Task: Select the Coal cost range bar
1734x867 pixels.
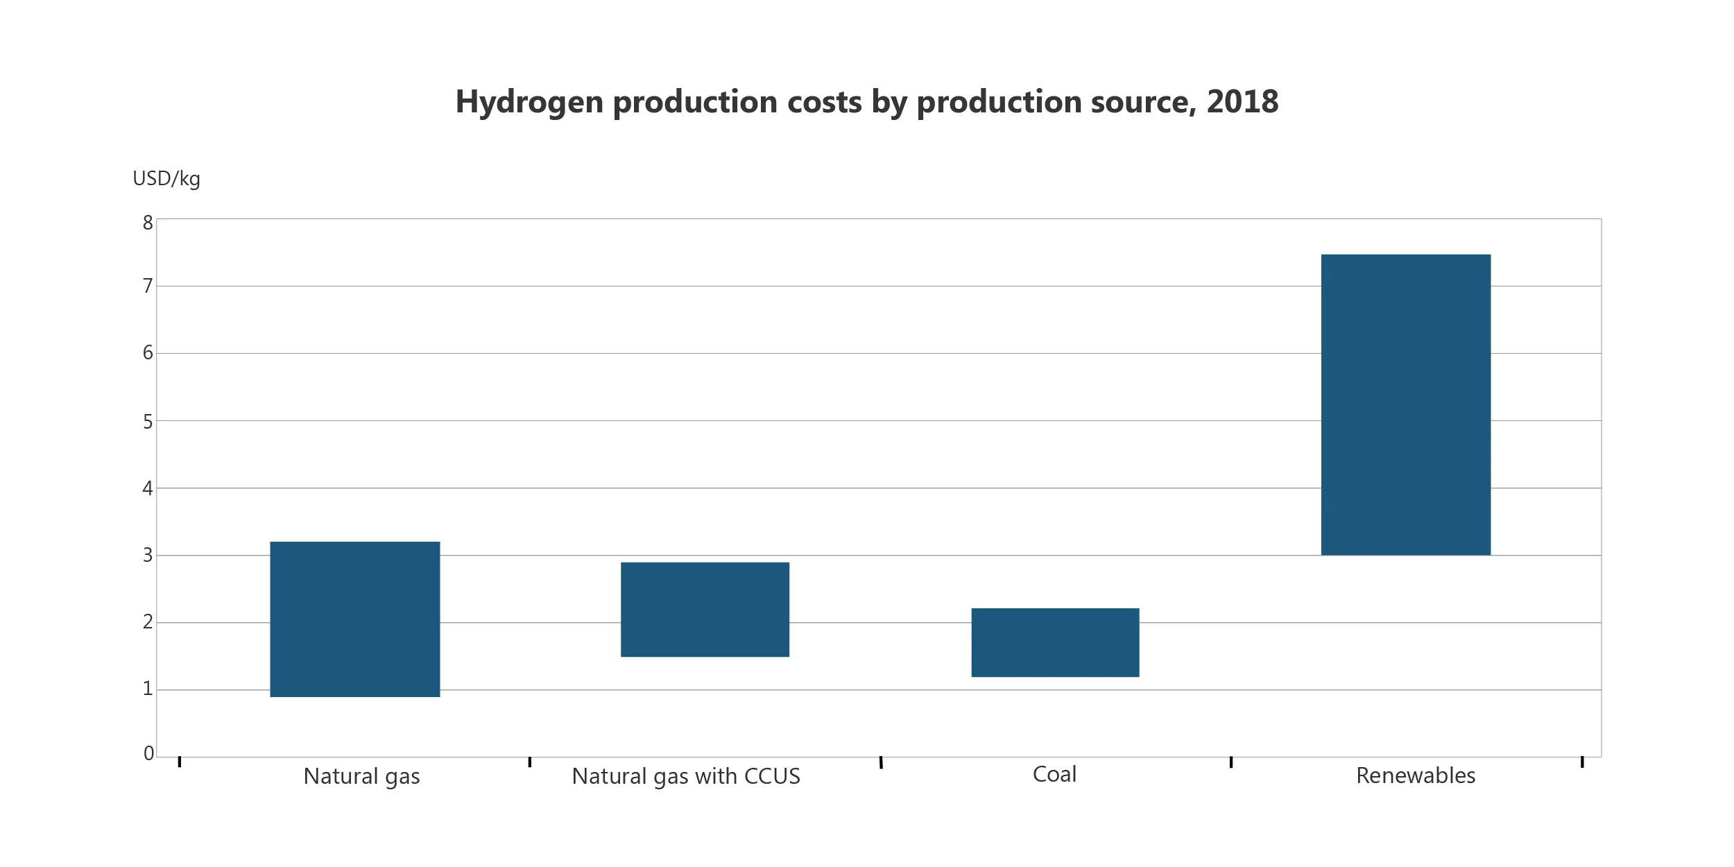Action: coord(1055,643)
